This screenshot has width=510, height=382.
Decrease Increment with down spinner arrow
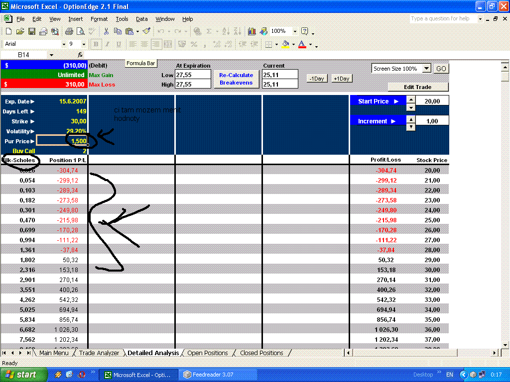click(411, 127)
